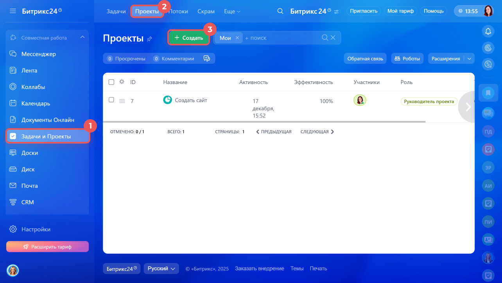Tick the select-all checkbox in the table header
502x283 pixels.
coord(111,82)
